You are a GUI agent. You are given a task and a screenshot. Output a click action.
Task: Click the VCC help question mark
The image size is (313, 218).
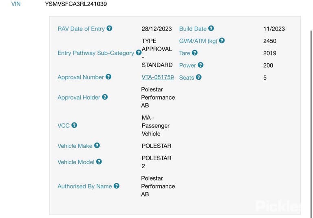pyautogui.click(x=74, y=125)
